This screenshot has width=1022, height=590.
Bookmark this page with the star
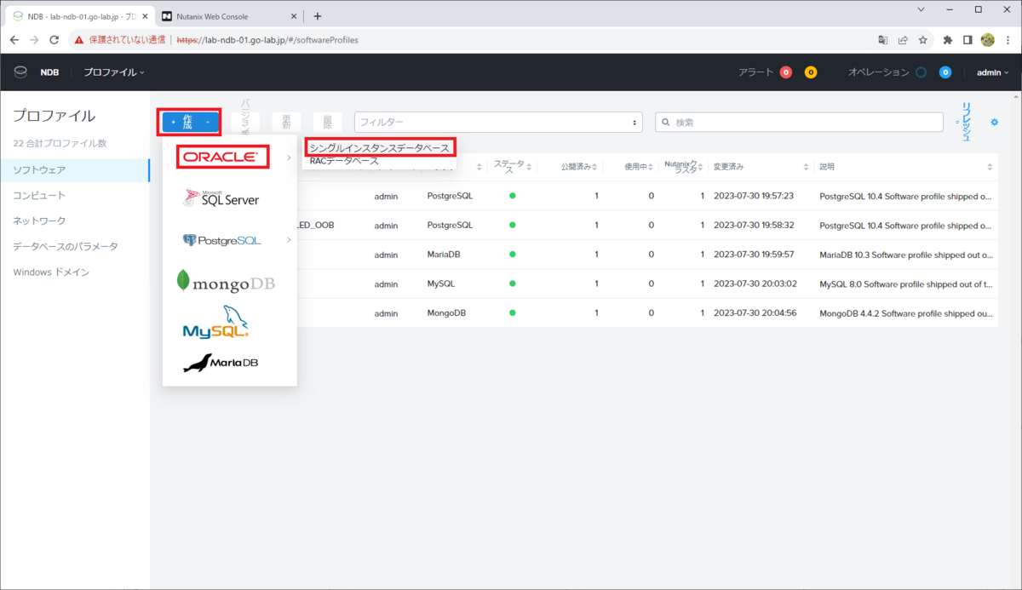pos(922,40)
